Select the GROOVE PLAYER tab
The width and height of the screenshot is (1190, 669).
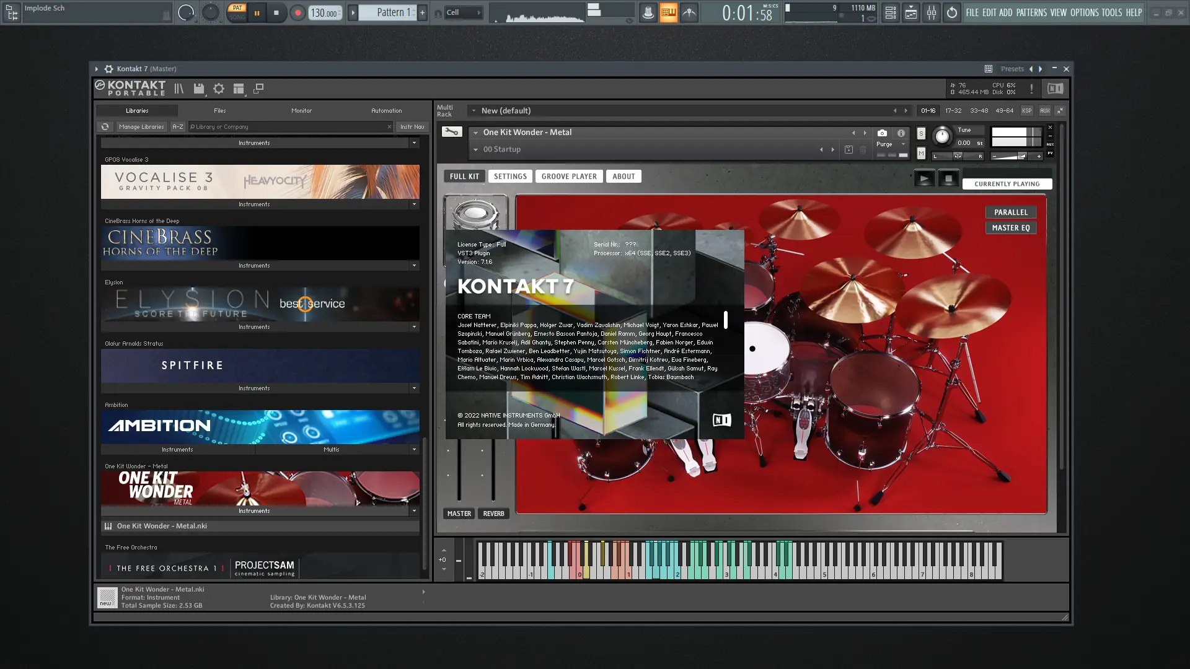tap(568, 176)
